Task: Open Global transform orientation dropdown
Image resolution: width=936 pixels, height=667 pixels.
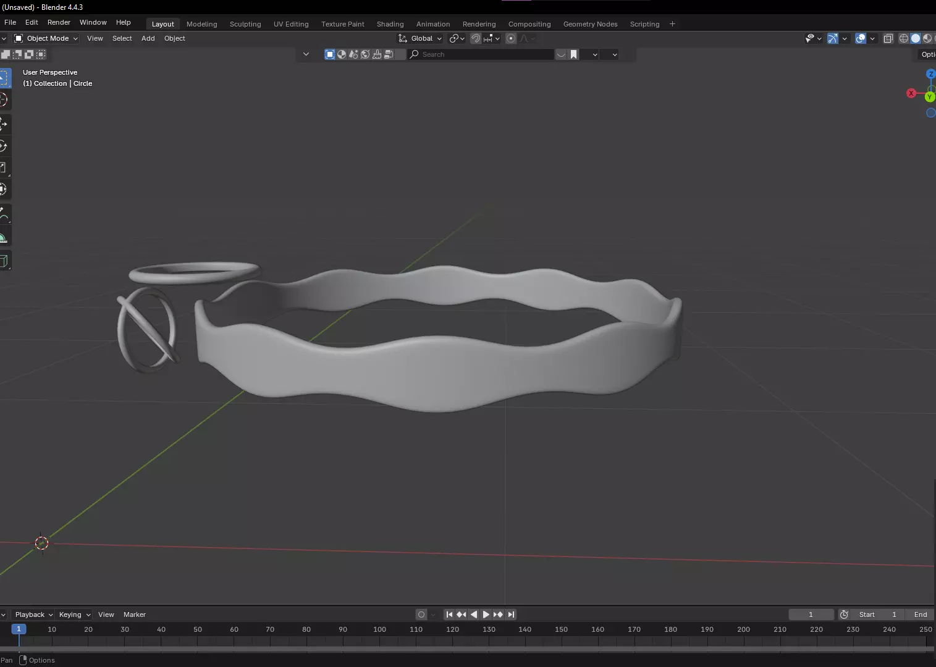Action: (x=420, y=38)
